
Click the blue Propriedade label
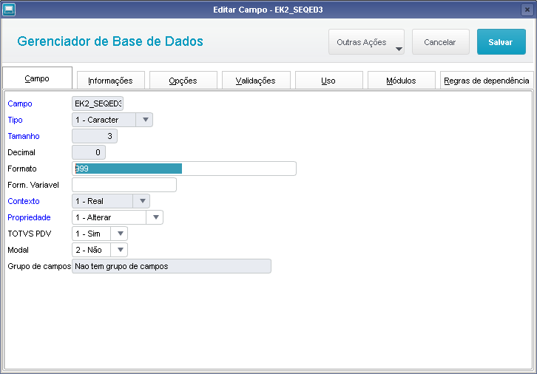point(29,217)
